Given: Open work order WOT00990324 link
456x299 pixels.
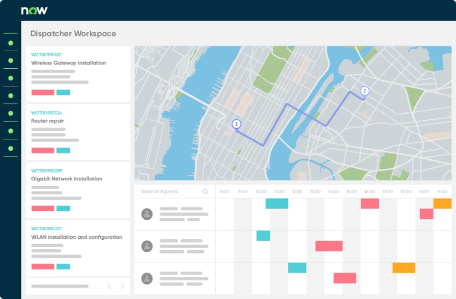Looking at the screenshot, I should point(47,113).
